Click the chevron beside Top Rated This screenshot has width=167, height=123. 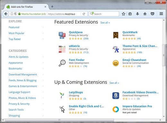tap(43, 39)
